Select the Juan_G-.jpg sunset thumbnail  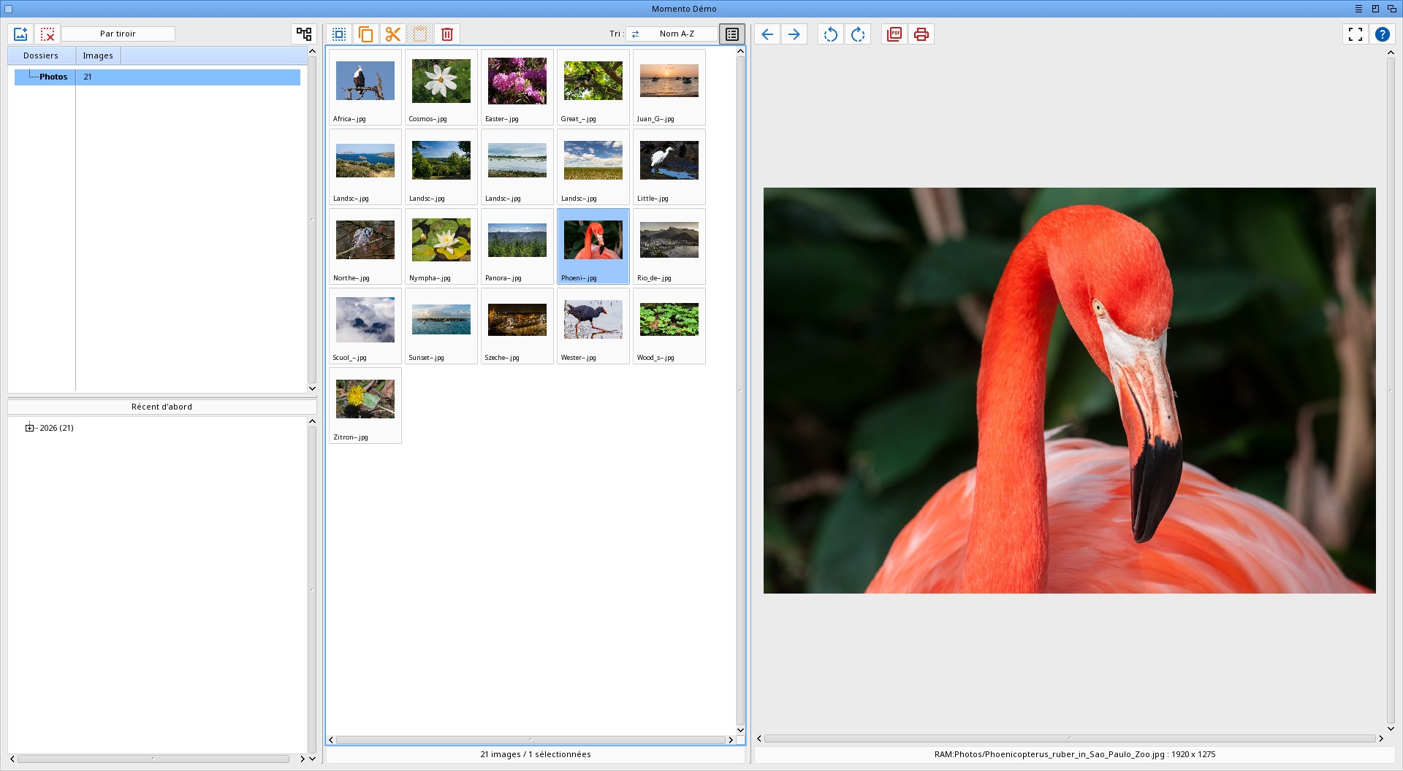(x=669, y=88)
